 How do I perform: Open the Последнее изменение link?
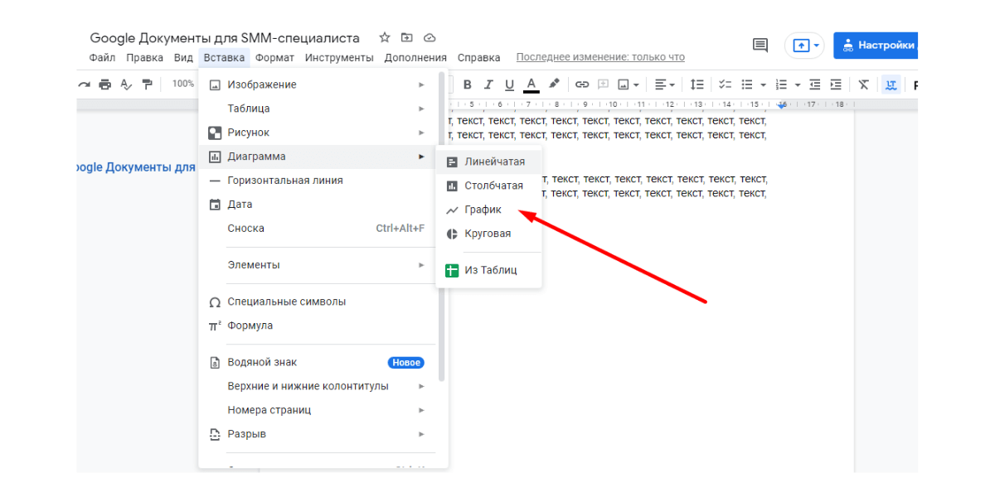[x=600, y=57]
